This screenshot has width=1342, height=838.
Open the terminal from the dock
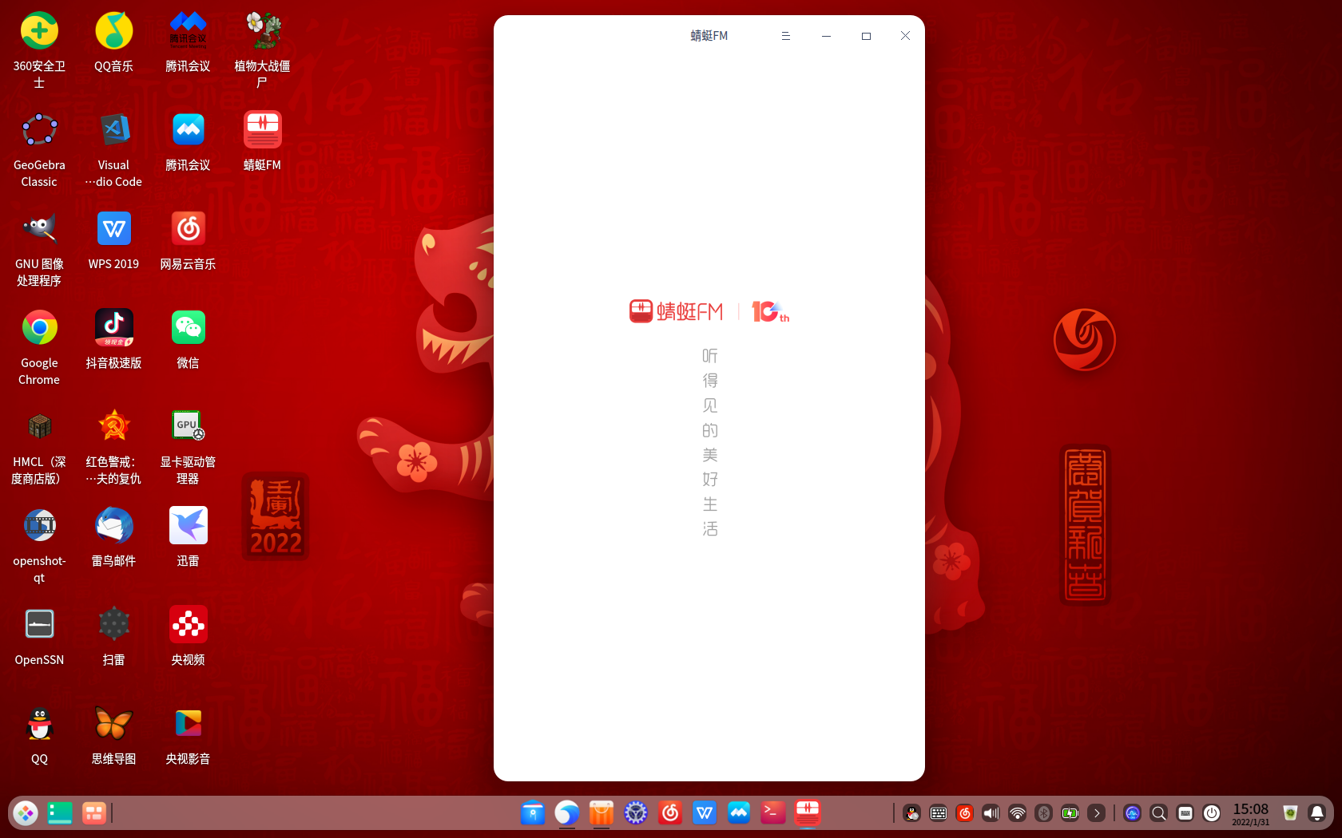pyautogui.click(x=773, y=813)
